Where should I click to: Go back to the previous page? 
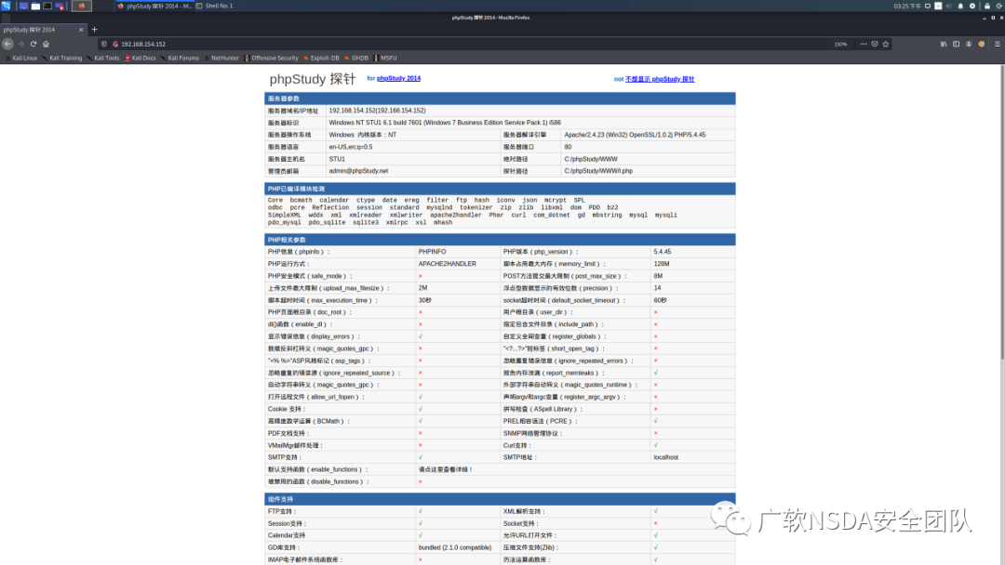pos(7,45)
